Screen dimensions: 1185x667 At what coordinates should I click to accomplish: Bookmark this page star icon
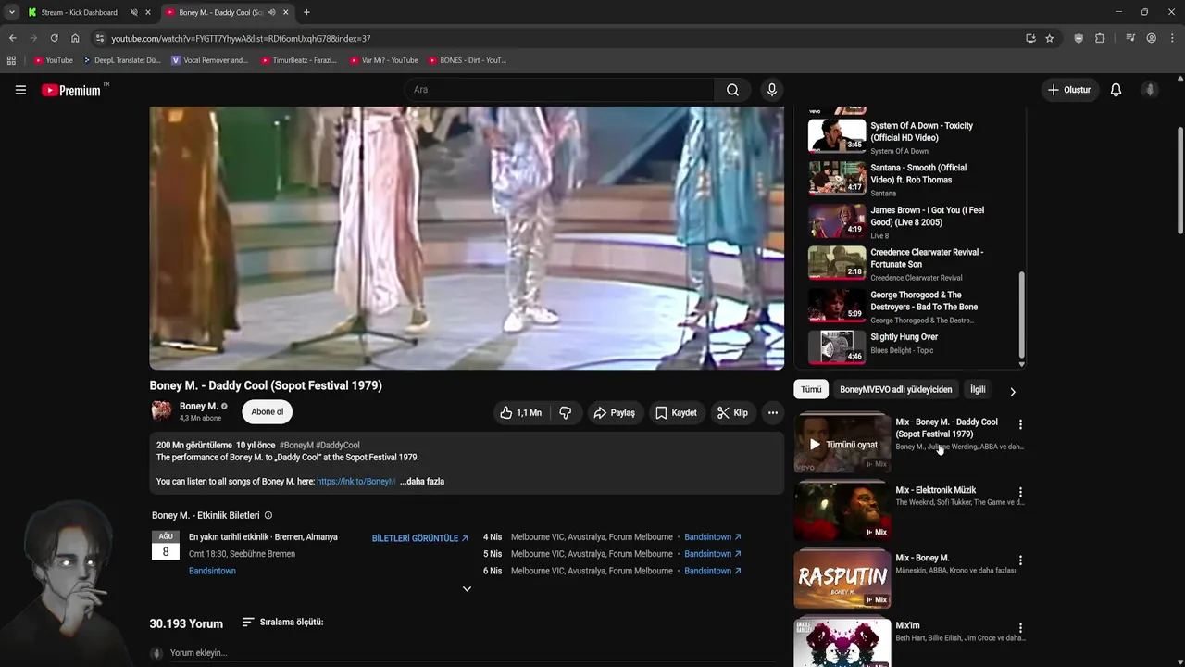coord(1049,38)
